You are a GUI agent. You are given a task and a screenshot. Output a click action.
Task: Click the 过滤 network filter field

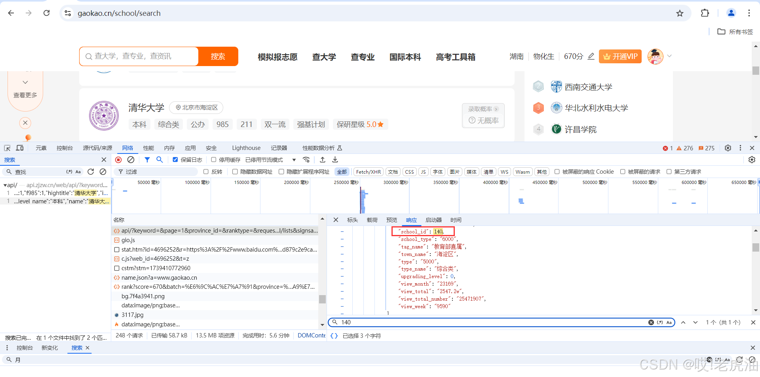[156, 172]
